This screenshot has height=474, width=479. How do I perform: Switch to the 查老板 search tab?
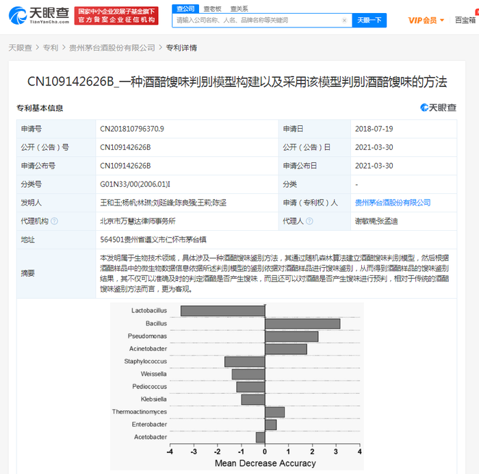[x=212, y=9]
